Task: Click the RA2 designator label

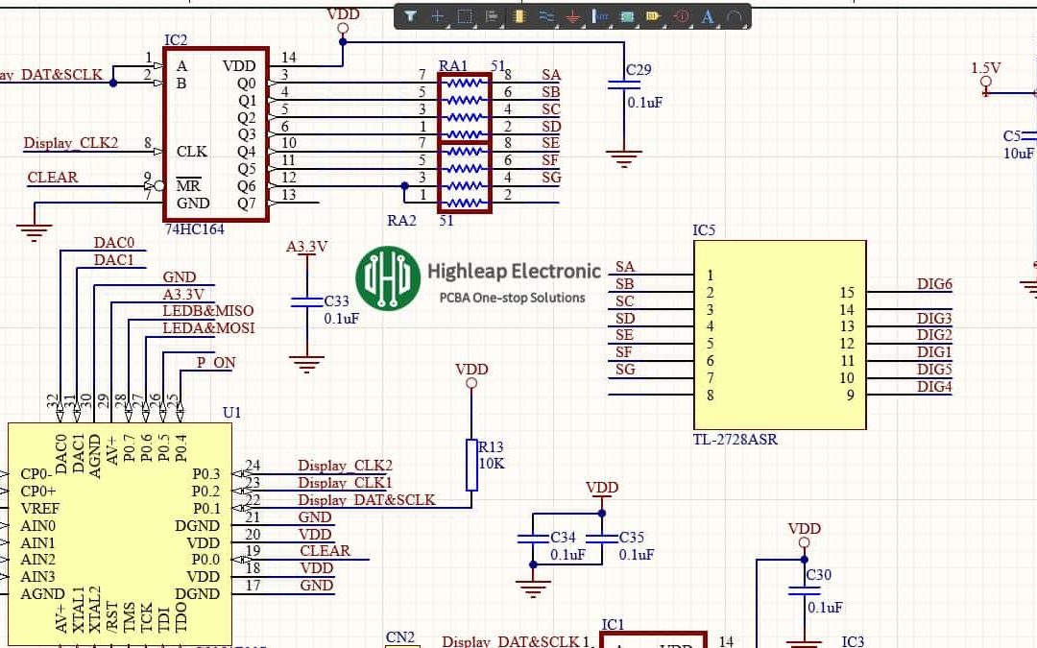Action: [401, 220]
